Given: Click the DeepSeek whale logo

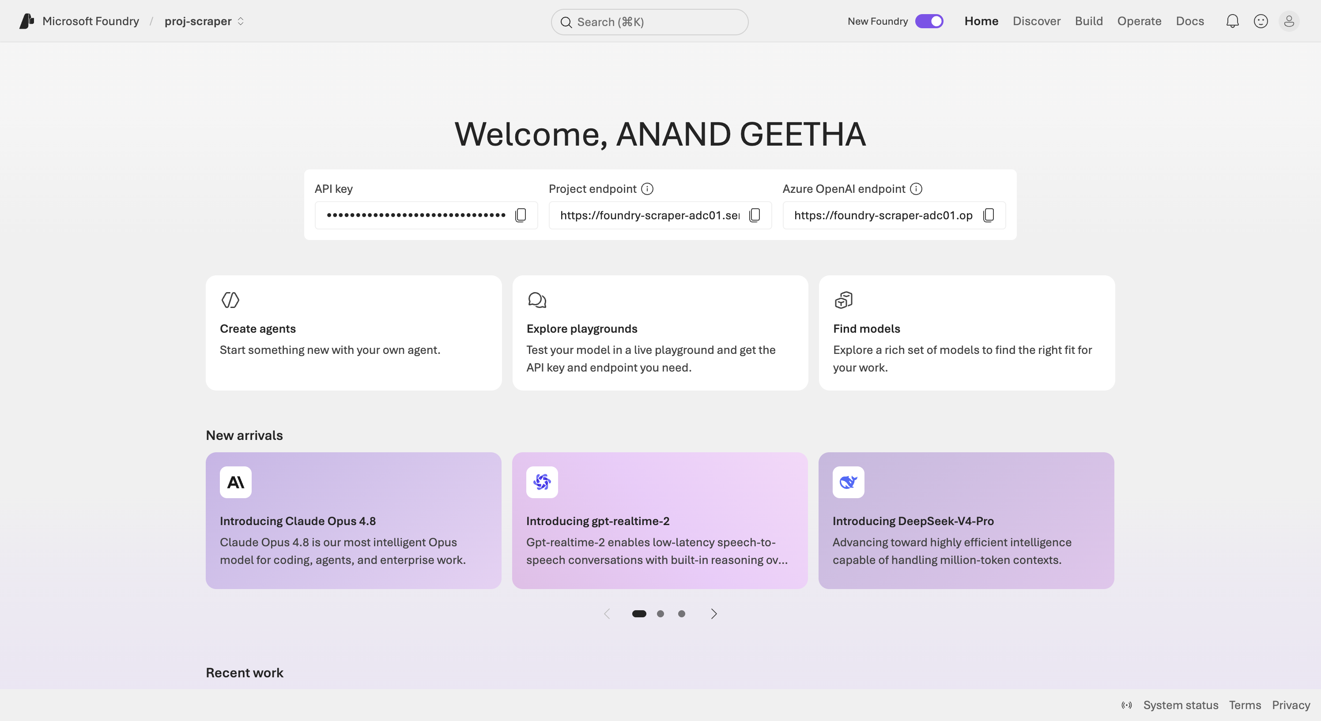Looking at the screenshot, I should (848, 482).
